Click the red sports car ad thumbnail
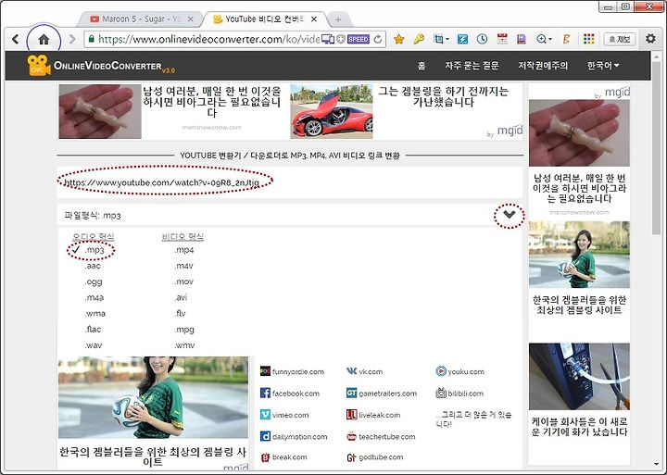The height and width of the screenshot is (475, 667). coord(332,111)
